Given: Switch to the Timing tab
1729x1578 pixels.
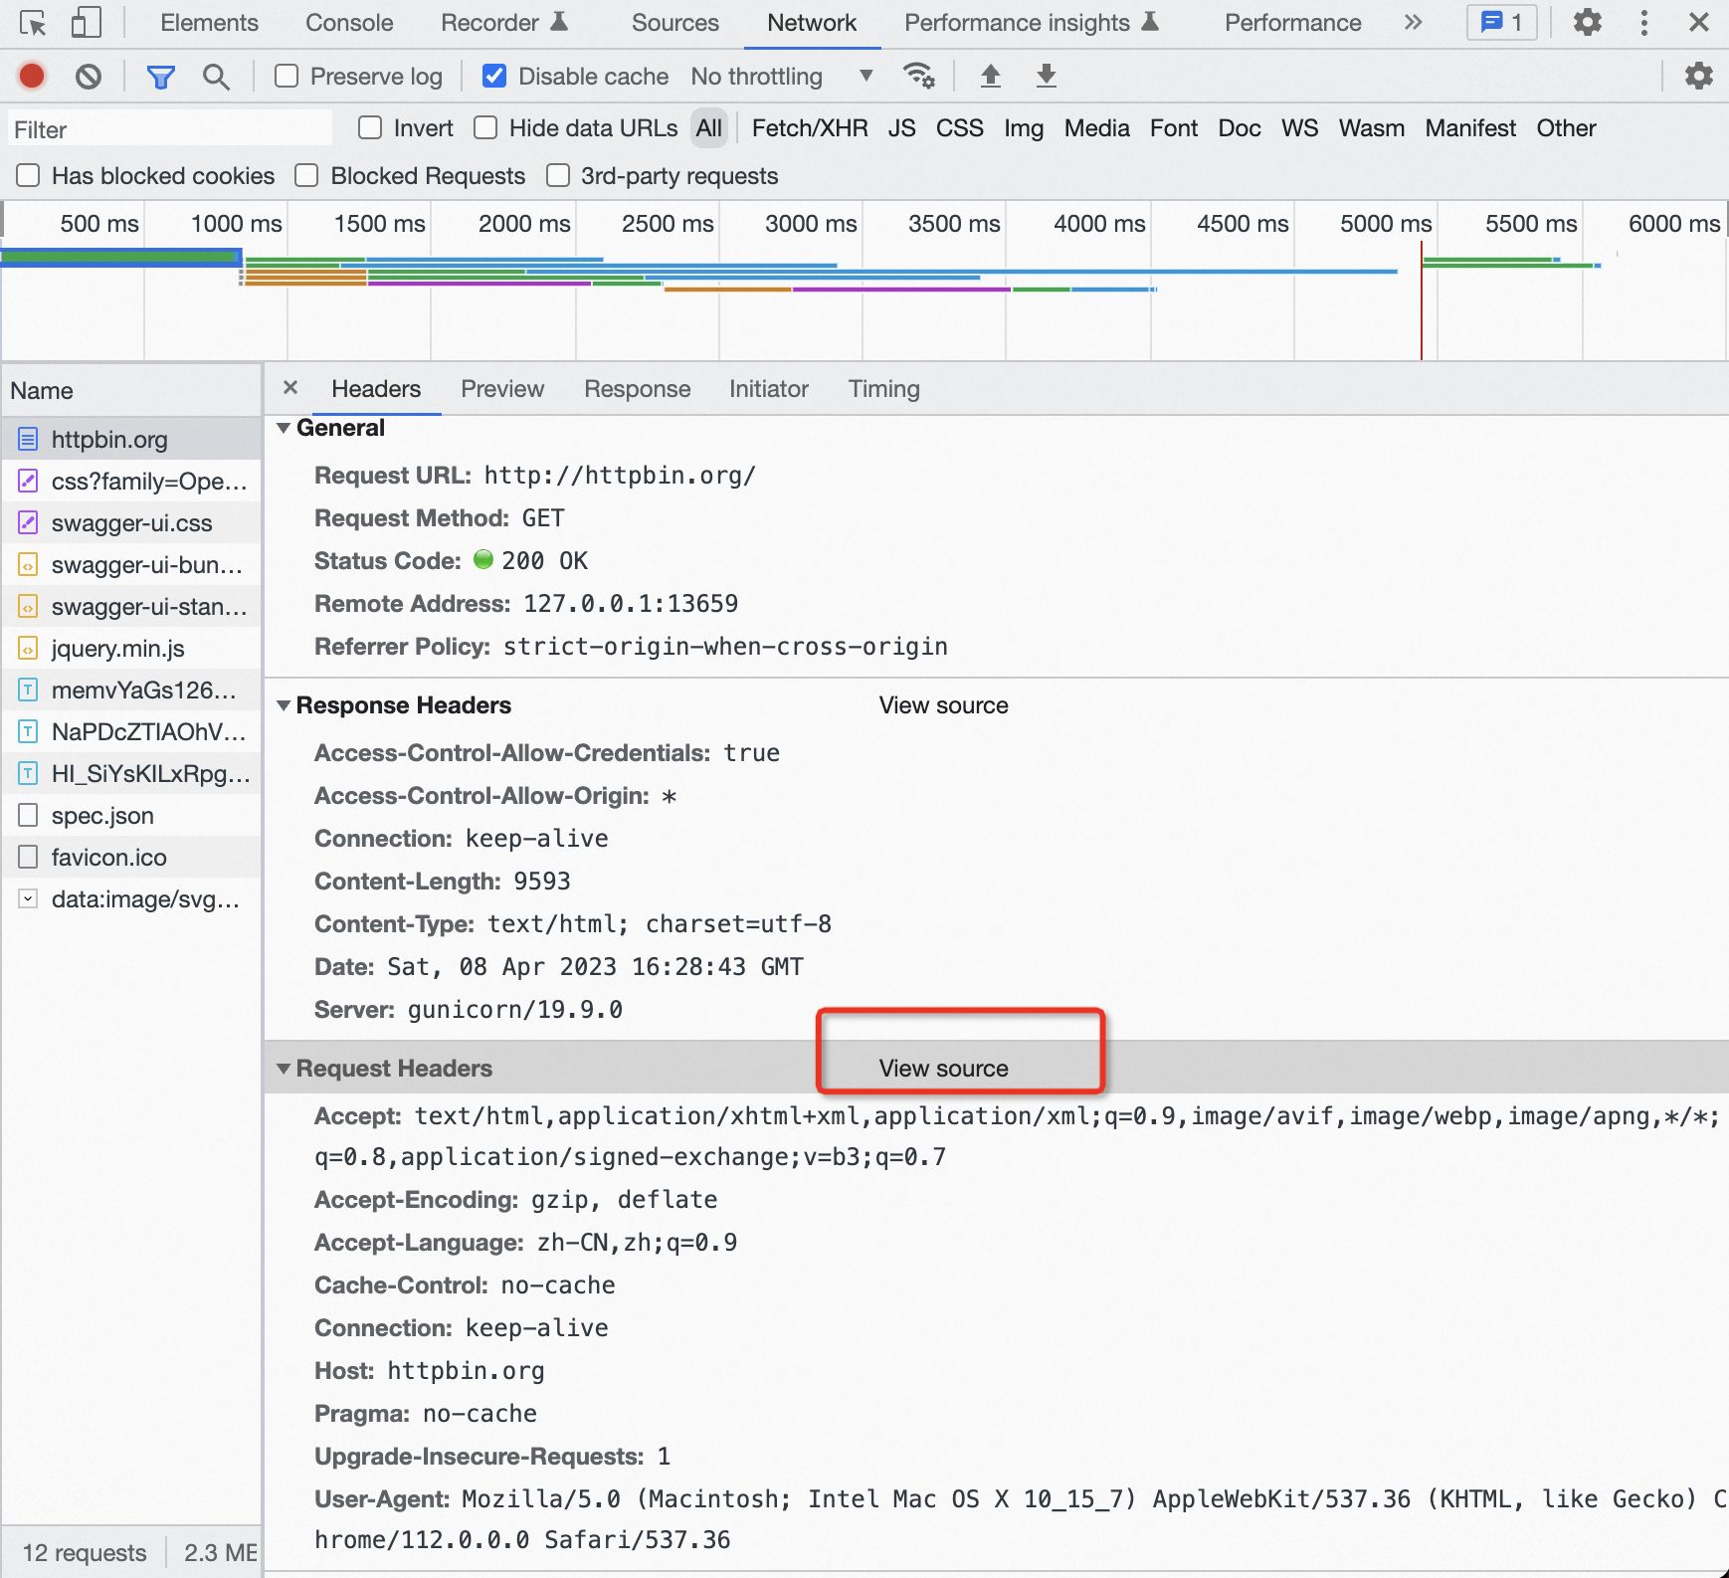Looking at the screenshot, I should coord(883,389).
